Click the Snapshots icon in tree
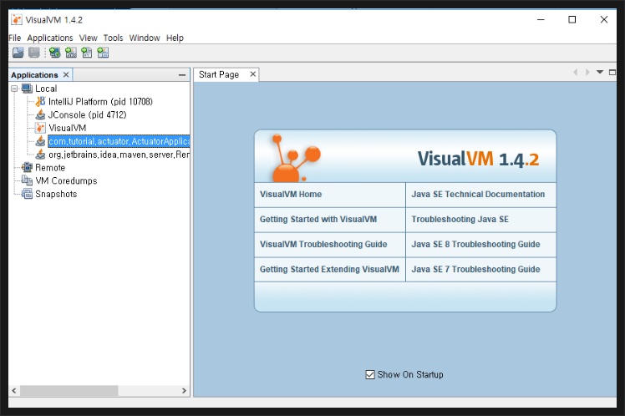The width and height of the screenshot is (625, 416). [x=27, y=194]
